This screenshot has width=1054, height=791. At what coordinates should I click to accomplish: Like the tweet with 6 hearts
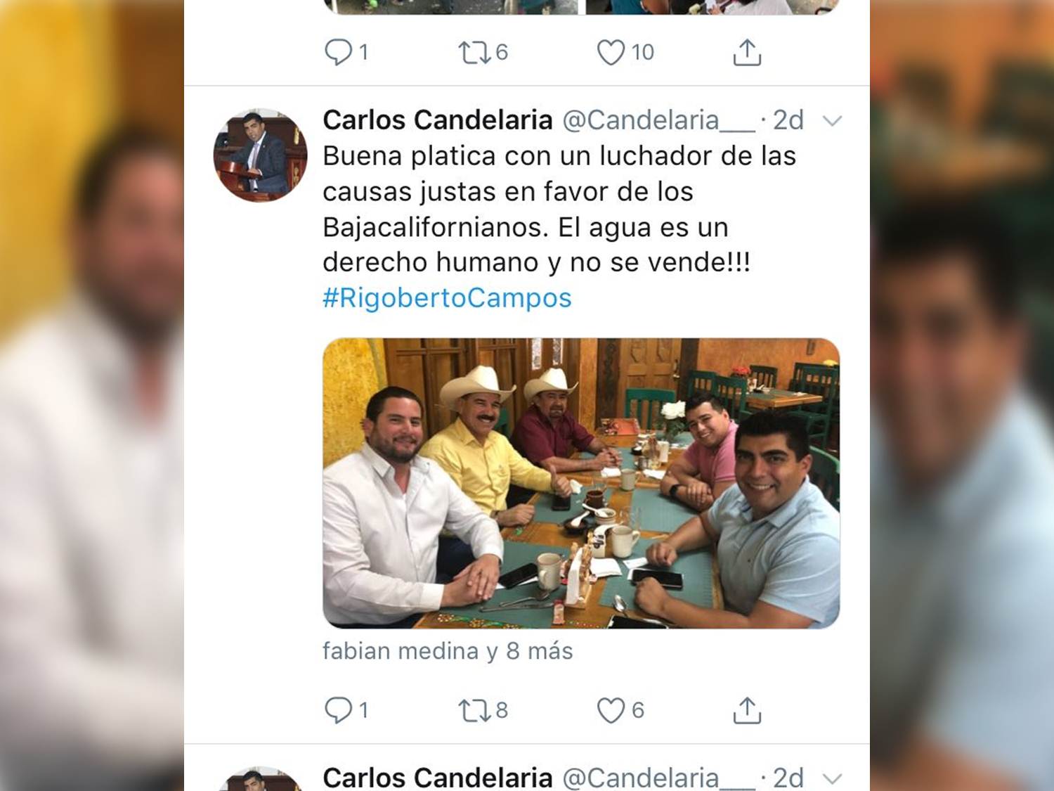click(620, 710)
